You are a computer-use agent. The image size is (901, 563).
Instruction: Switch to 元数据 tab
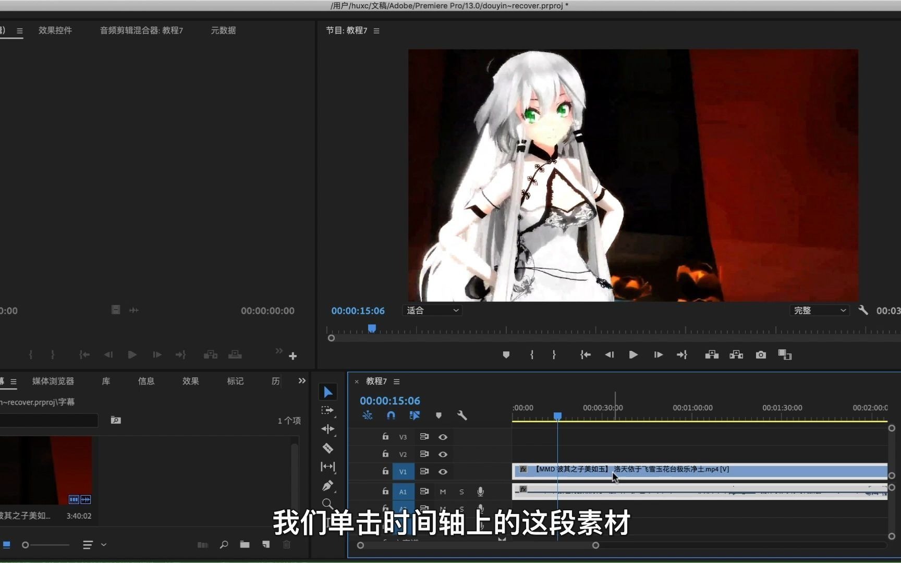pos(223,30)
